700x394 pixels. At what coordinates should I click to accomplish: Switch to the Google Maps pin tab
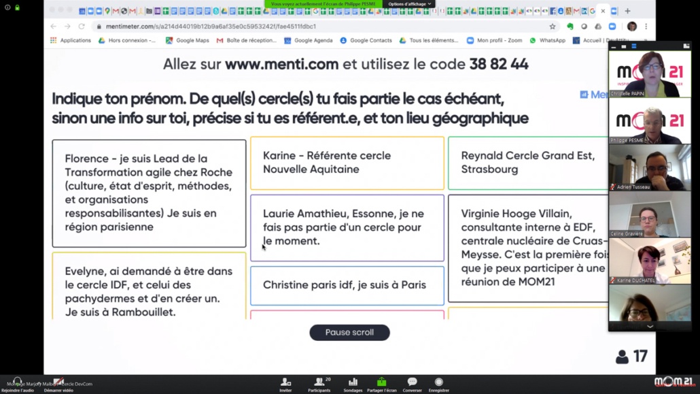point(107,11)
